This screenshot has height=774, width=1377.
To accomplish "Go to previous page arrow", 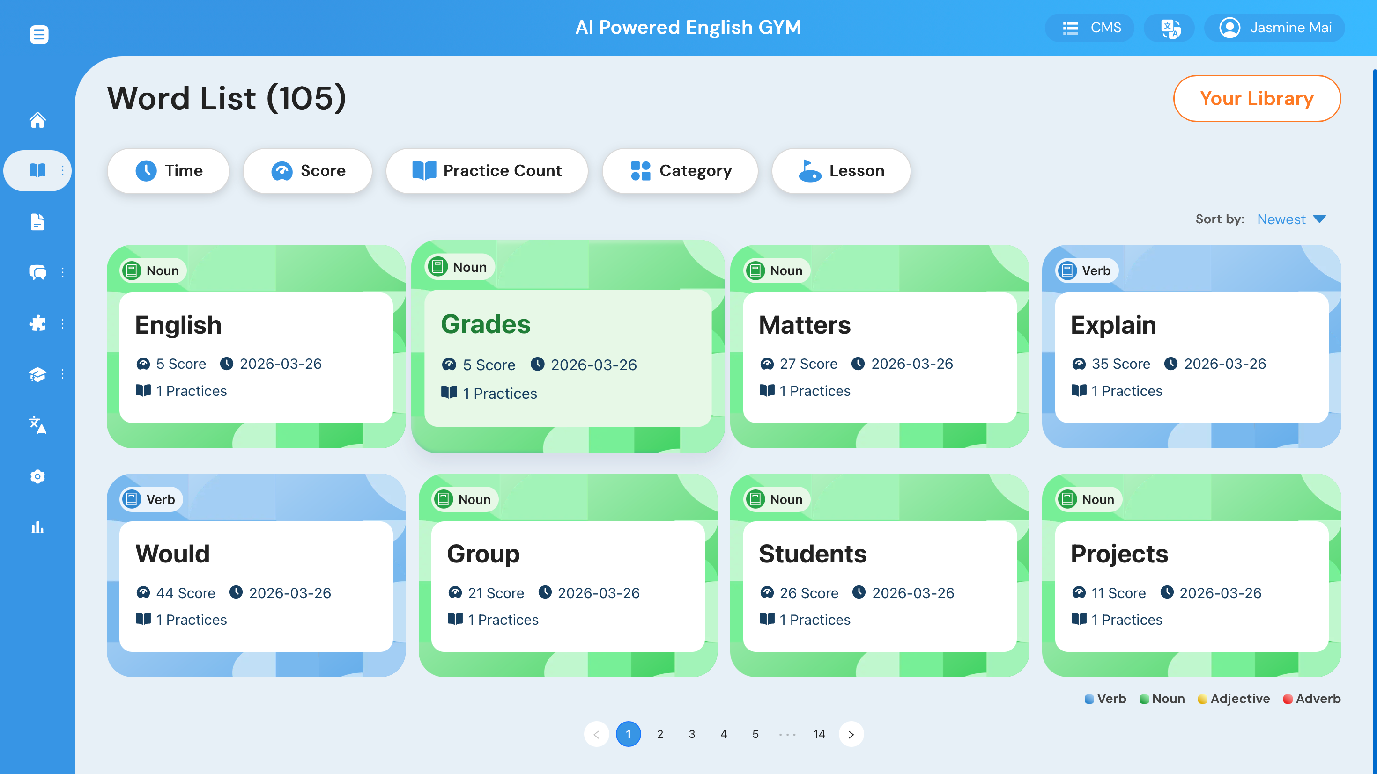I will pos(597,734).
